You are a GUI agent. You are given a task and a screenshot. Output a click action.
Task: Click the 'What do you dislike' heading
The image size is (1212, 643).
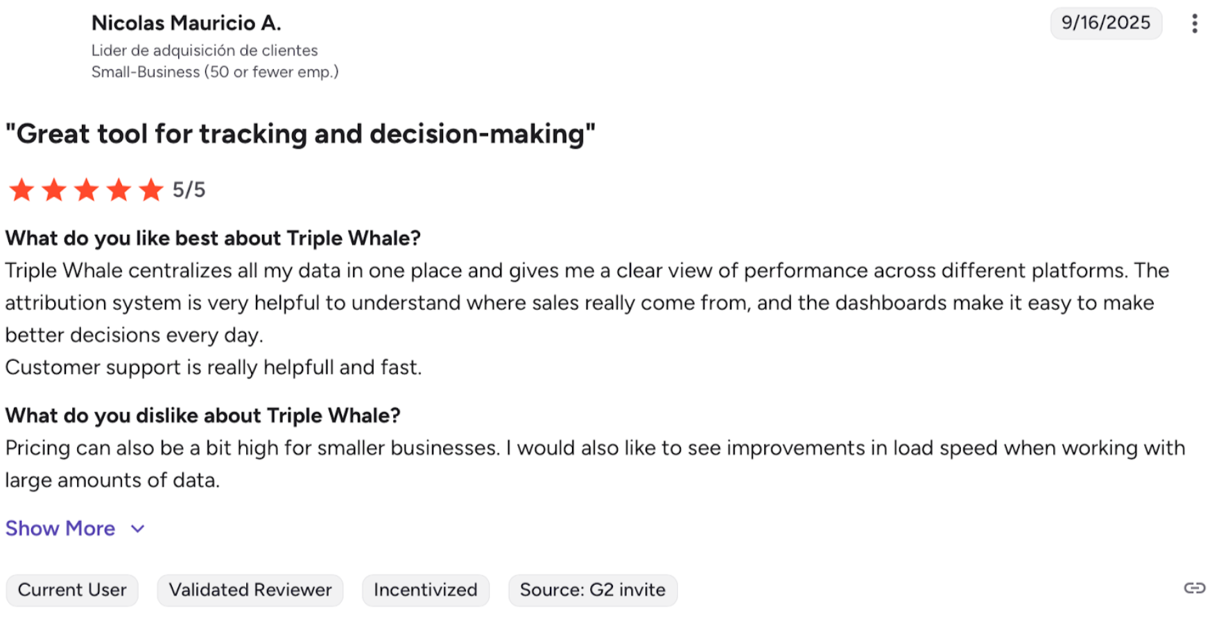click(x=202, y=416)
